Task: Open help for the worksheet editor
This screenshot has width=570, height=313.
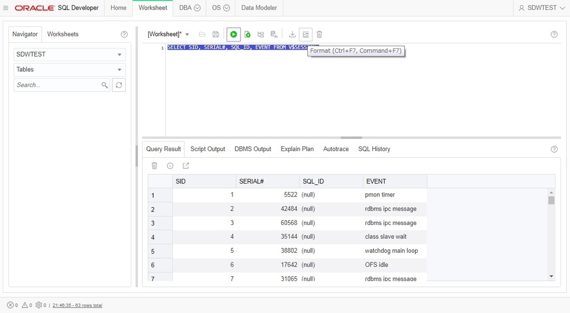Action: point(554,35)
